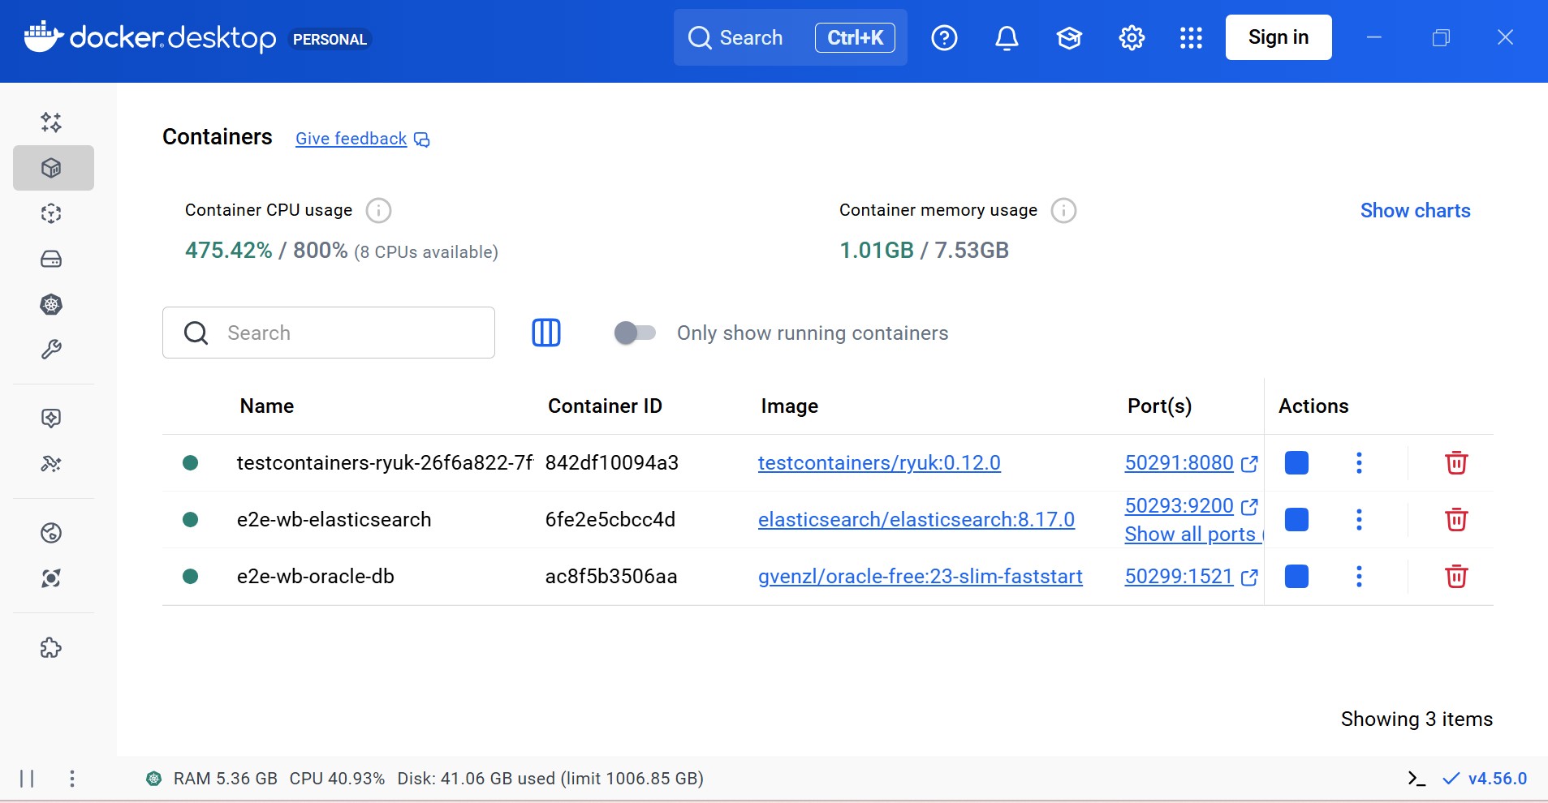Open more actions for e2e-wb-elasticsearch
This screenshot has height=803, width=1548.
click(1359, 519)
